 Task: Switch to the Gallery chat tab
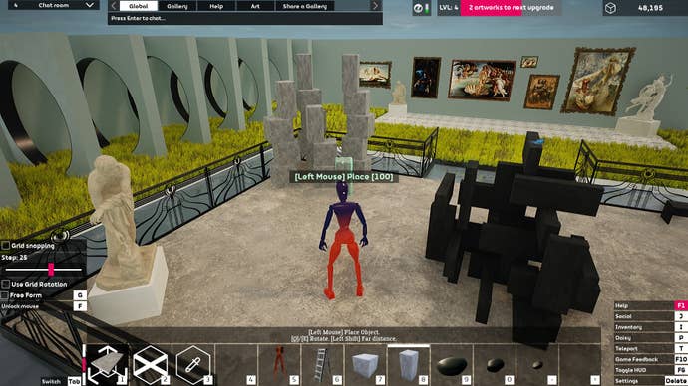pos(177,6)
